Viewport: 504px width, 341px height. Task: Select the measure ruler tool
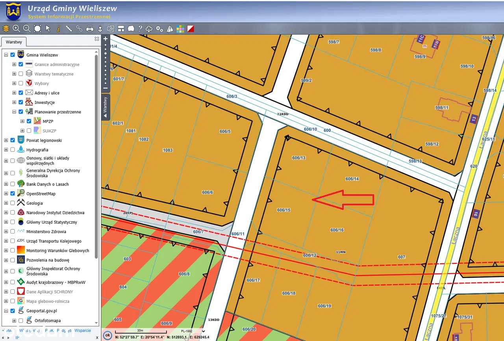coord(69,29)
